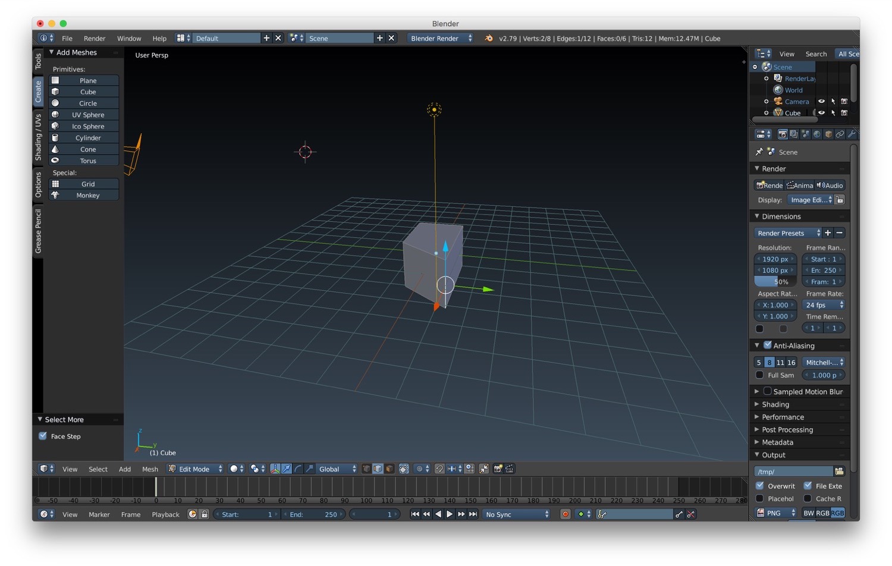Open the modifiers wrench tab icon
The height and width of the screenshot is (566, 892).
pyautogui.click(x=851, y=134)
